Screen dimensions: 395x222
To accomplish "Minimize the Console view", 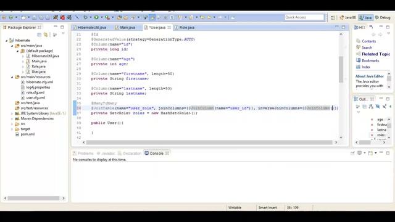I will point(381,152).
